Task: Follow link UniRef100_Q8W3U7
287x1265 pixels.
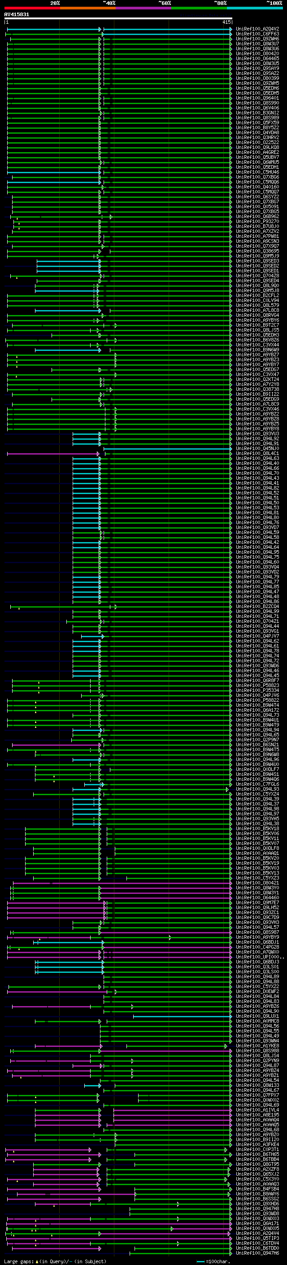Action: tap(257, 44)
